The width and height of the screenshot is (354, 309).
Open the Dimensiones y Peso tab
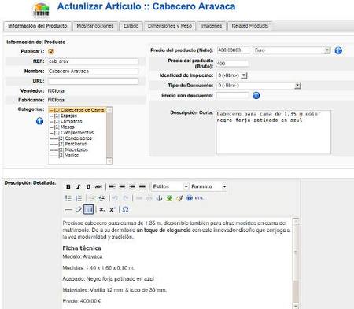(x=170, y=26)
